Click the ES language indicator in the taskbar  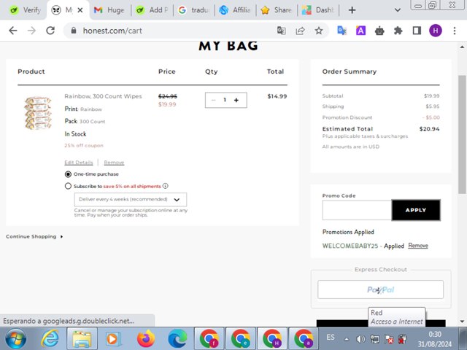pos(330,337)
